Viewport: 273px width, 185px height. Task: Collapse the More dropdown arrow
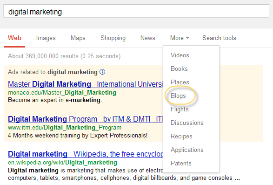click(187, 38)
